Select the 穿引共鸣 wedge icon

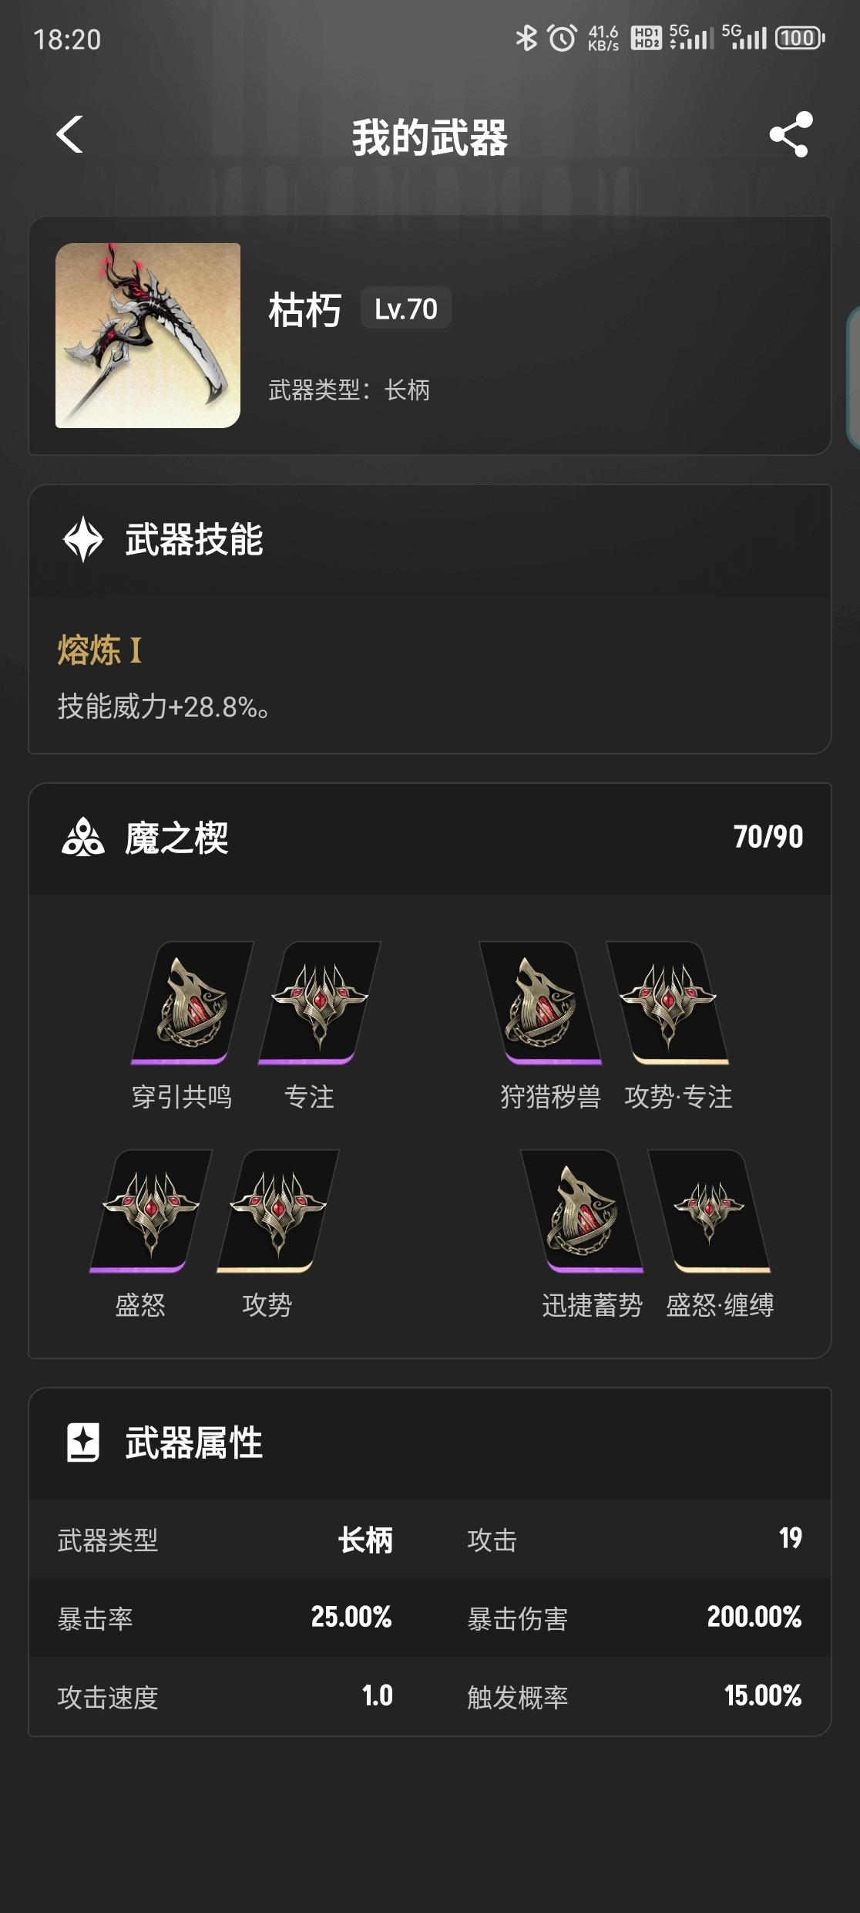(x=192, y=1003)
